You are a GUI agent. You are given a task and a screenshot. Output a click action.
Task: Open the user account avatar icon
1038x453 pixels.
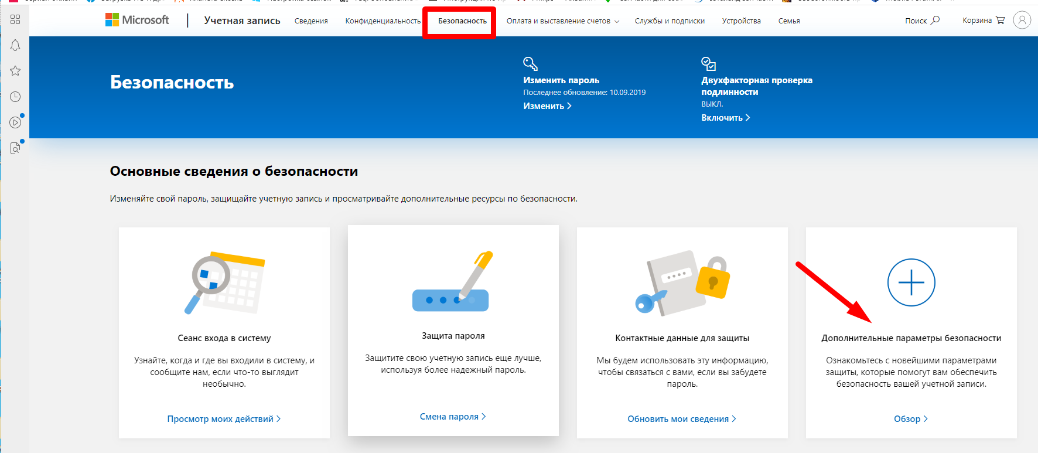pyautogui.click(x=1022, y=21)
